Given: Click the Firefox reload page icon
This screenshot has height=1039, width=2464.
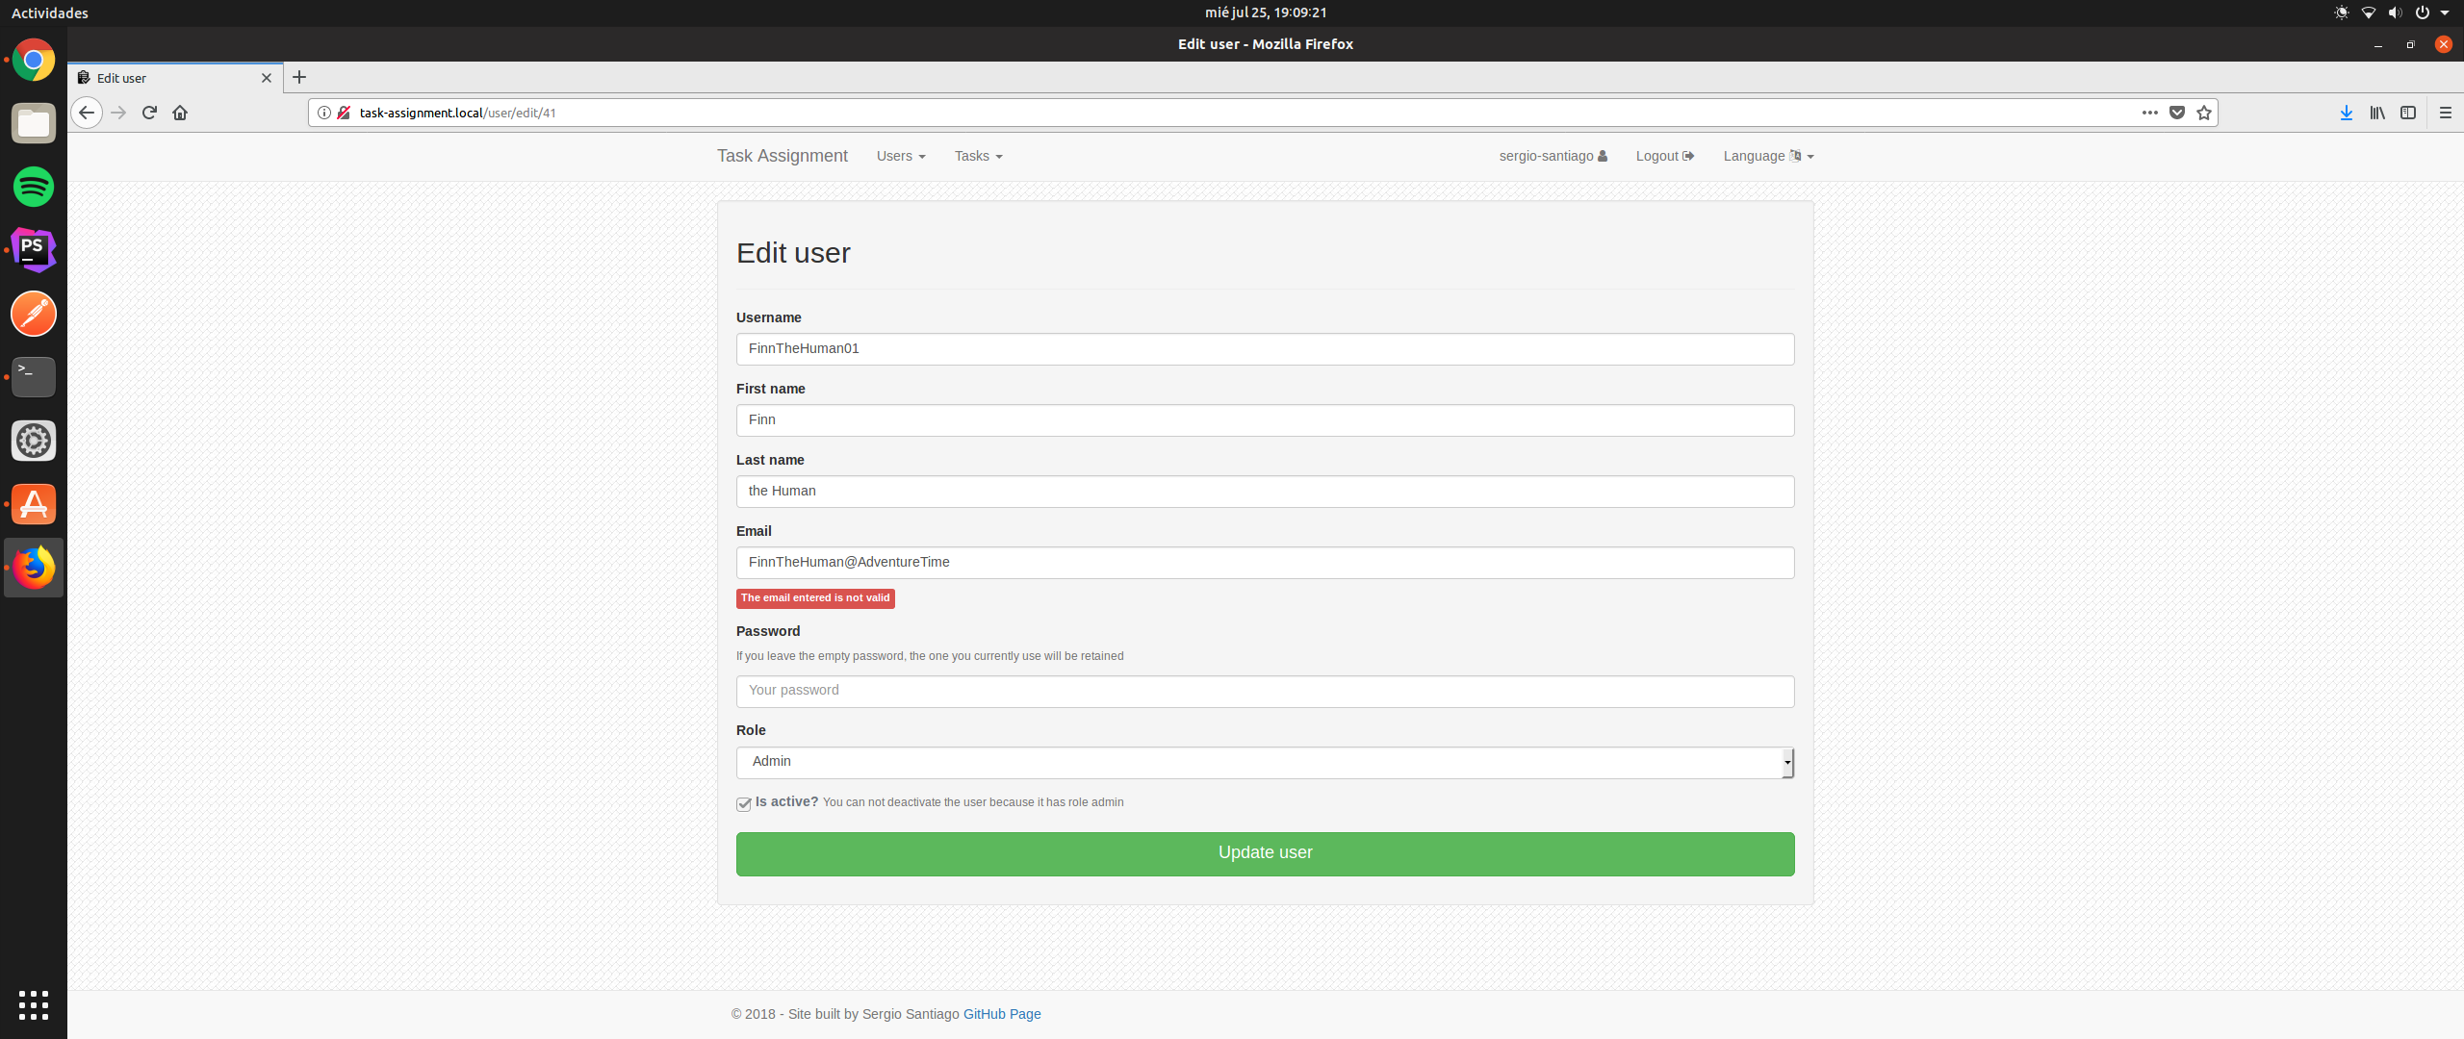Looking at the screenshot, I should pos(149,113).
